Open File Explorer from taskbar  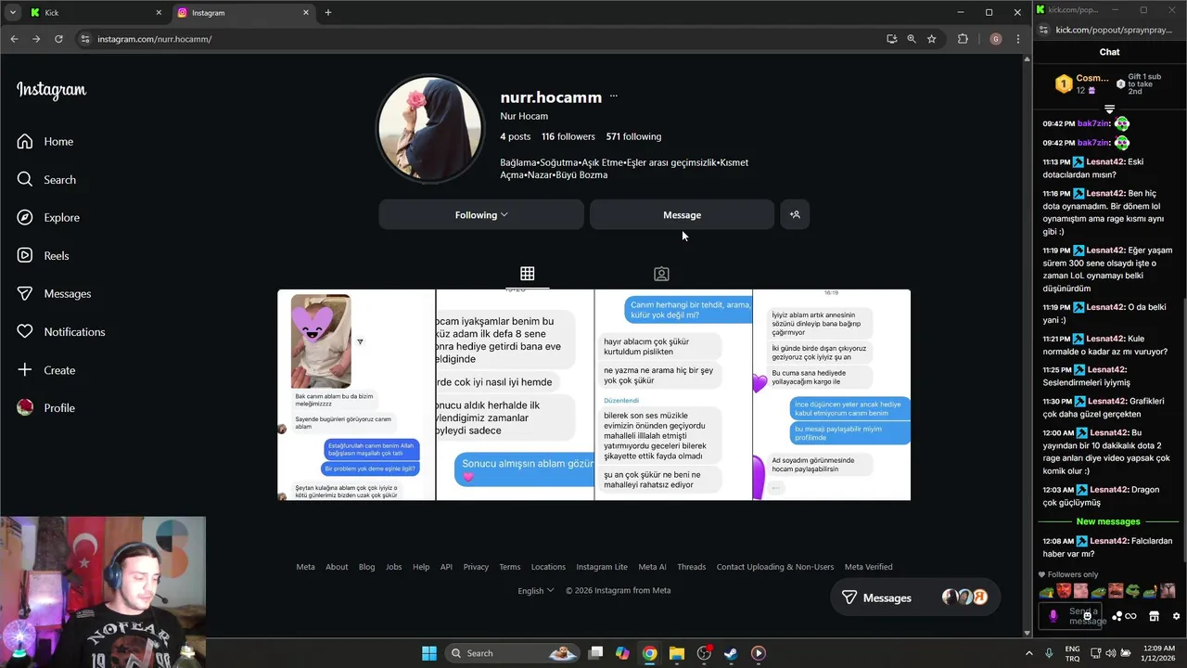[677, 653]
